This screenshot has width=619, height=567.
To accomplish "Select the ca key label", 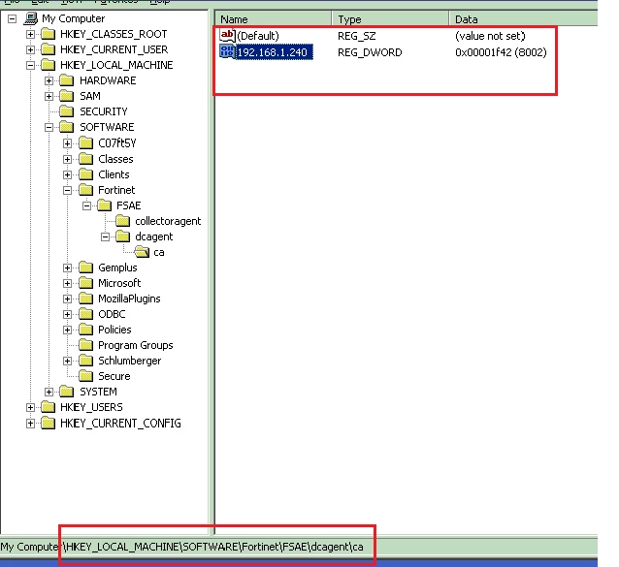I will (x=159, y=252).
